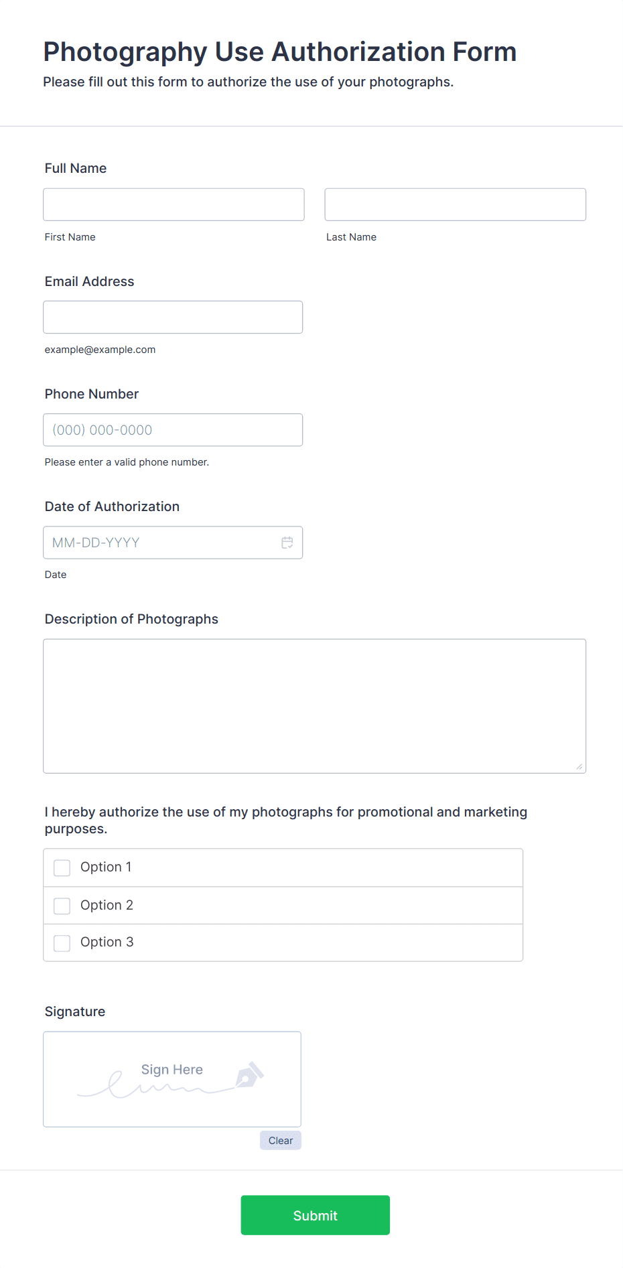Focus the Description of Photographs textarea

pos(315,706)
